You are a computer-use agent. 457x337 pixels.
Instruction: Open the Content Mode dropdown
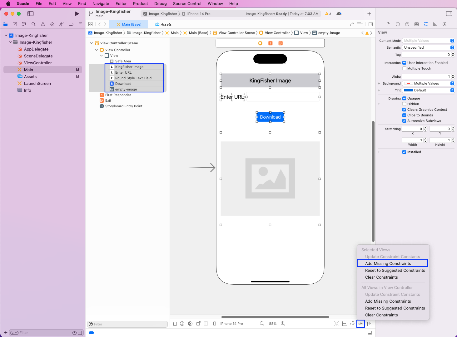(428, 41)
